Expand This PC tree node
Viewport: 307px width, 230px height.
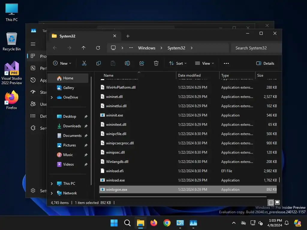(52, 184)
